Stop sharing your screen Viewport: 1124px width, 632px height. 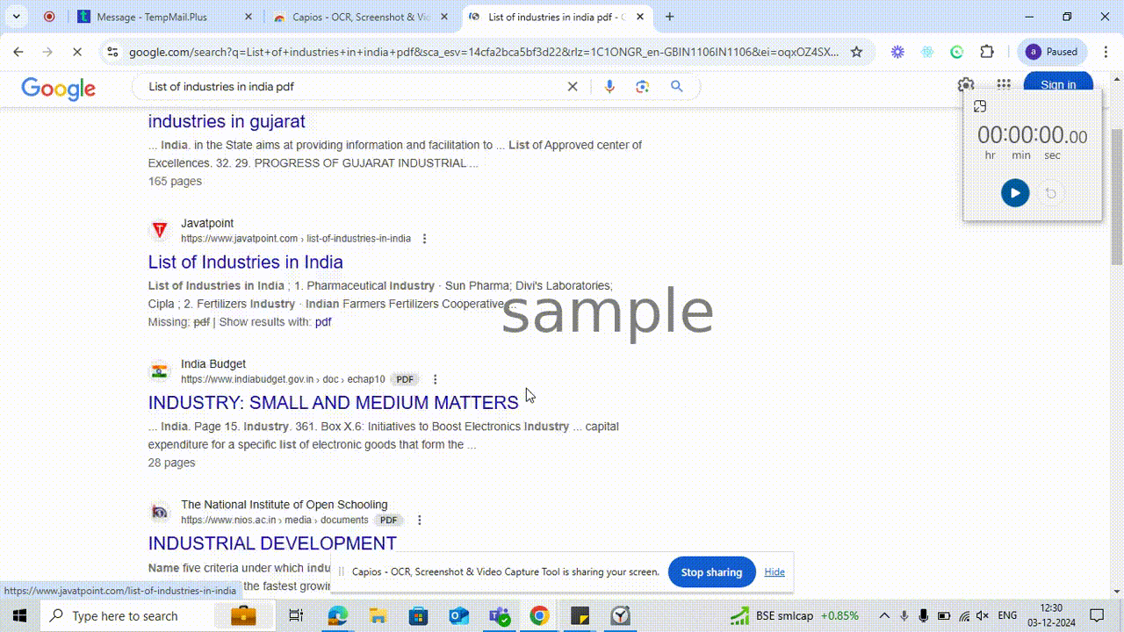pyautogui.click(x=712, y=572)
